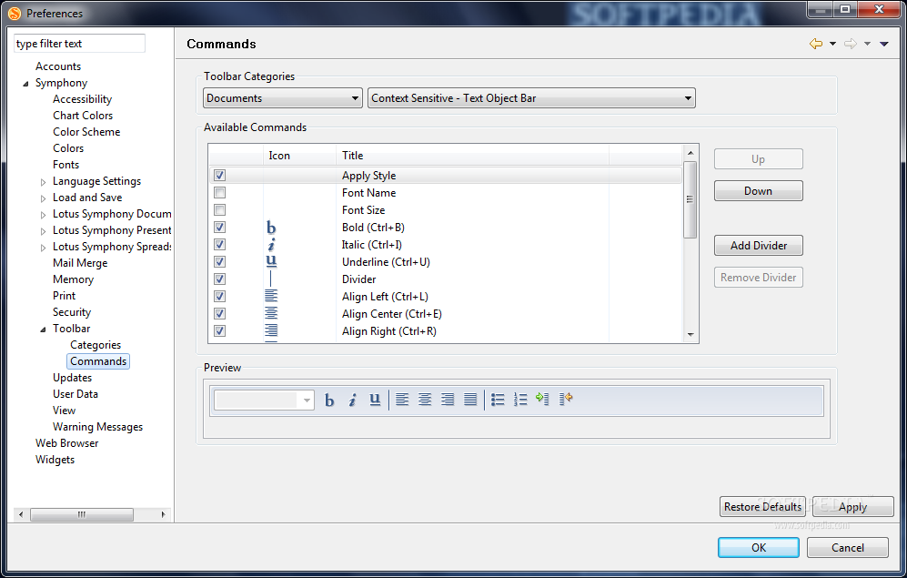
Task: Click the Title column header
Action: pos(472,156)
